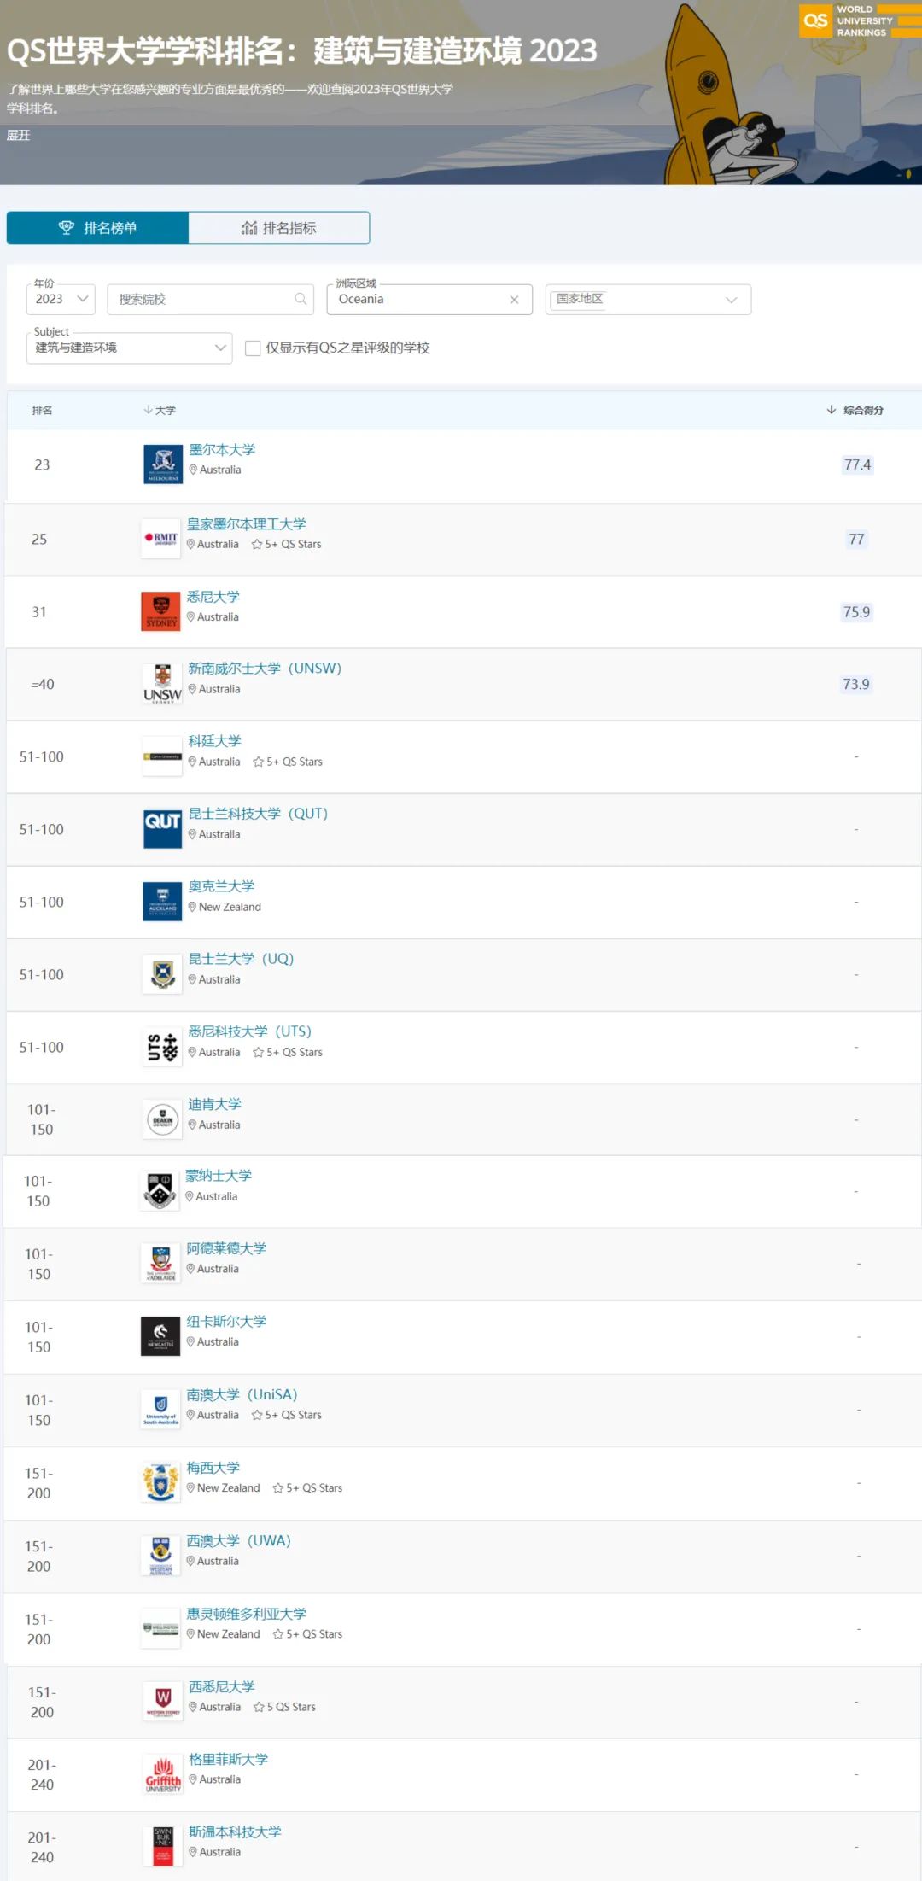This screenshot has width=922, height=1881.
Task: Click the UNSW logo
Action: pos(162,684)
